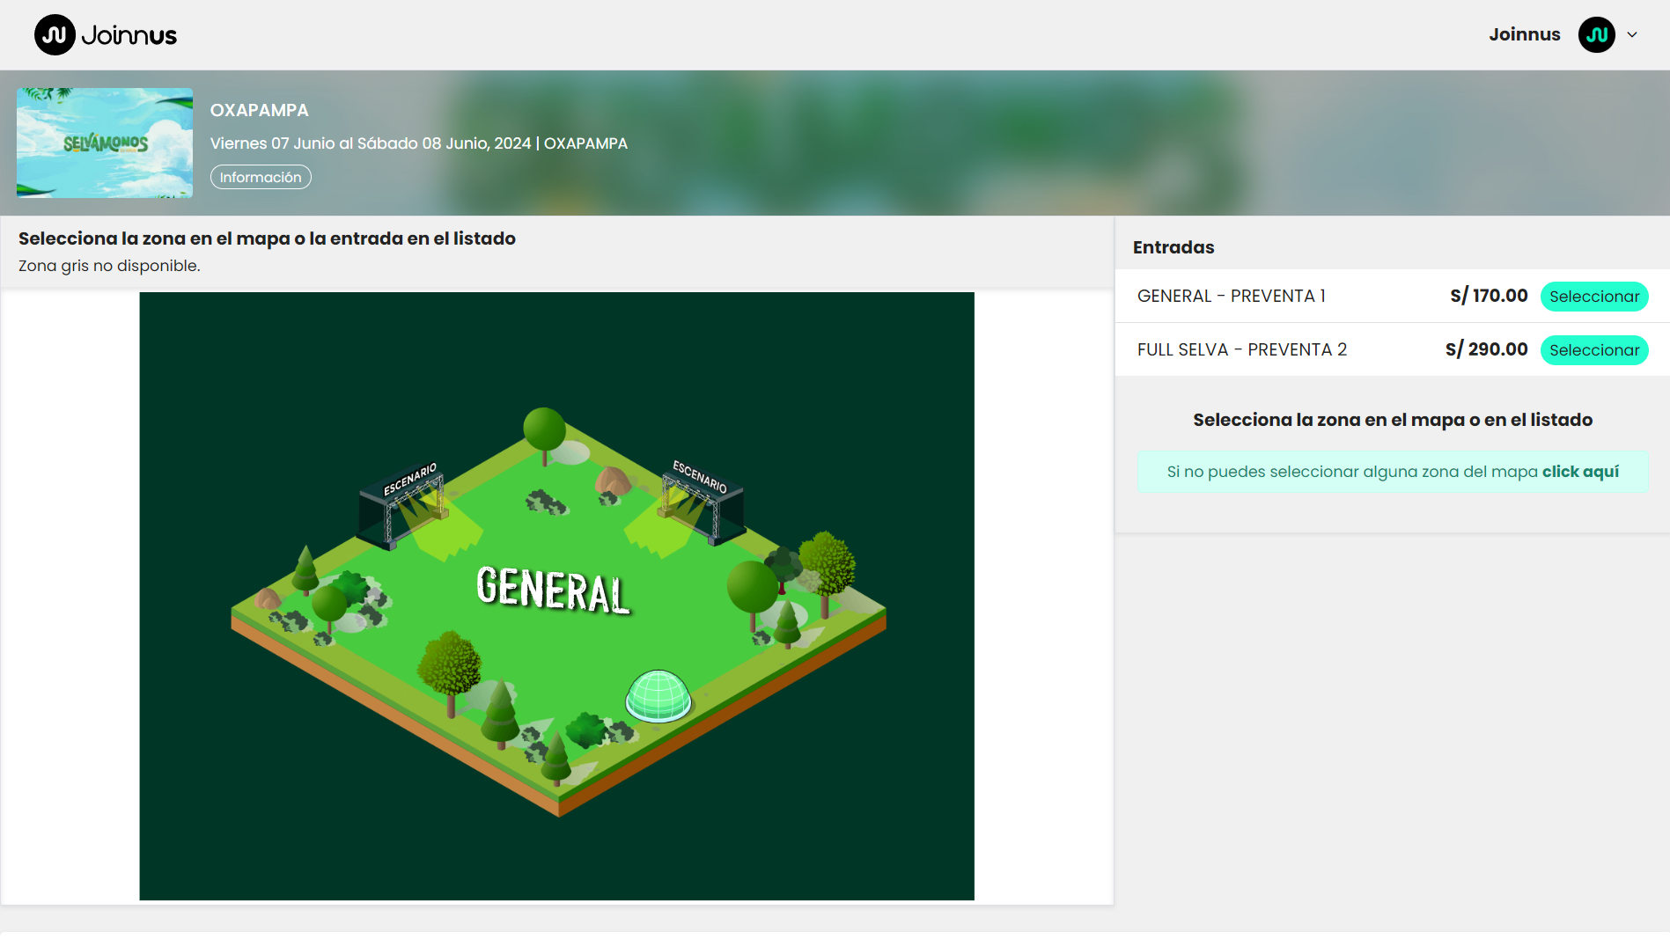Open the Selvámonos event thumbnail
Image resolution: width=1670 pixels, height=939 pixels.
click(105, 143)
